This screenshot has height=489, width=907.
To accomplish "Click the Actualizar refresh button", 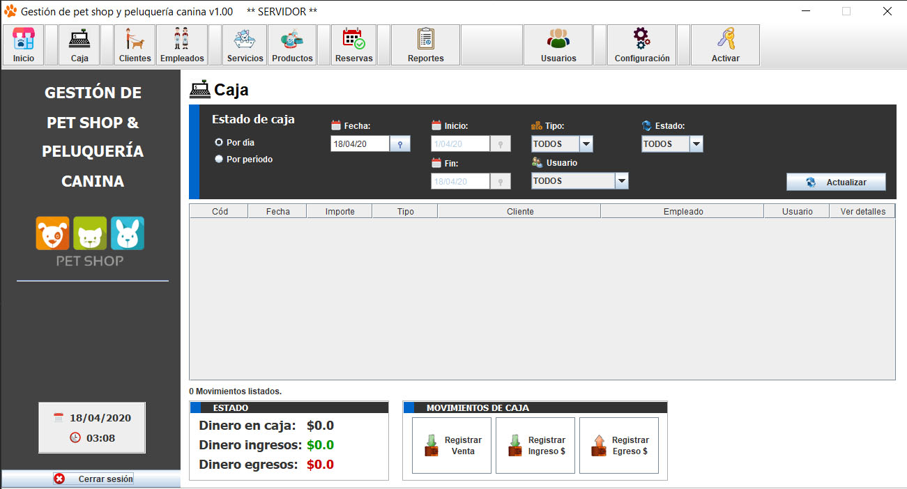I will coord(836,182).
